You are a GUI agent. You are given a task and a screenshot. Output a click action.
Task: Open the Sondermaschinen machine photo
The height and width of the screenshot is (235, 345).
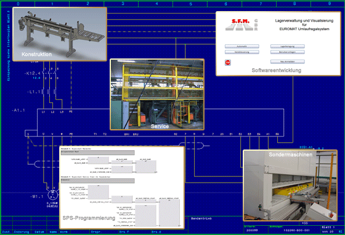click(x=290, y=185)
